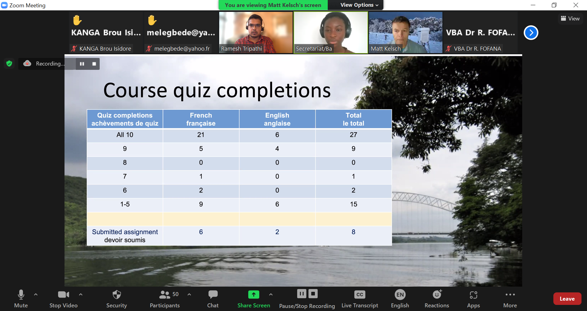The width and height of the screenshot is (587, 311).
Task: Show next participants with blue arrow
Action: click(x=531, y=33)
